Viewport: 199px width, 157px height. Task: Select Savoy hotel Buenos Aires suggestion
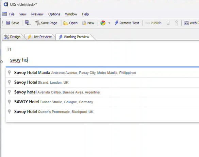pyautogui.click(x=102, y=92)
